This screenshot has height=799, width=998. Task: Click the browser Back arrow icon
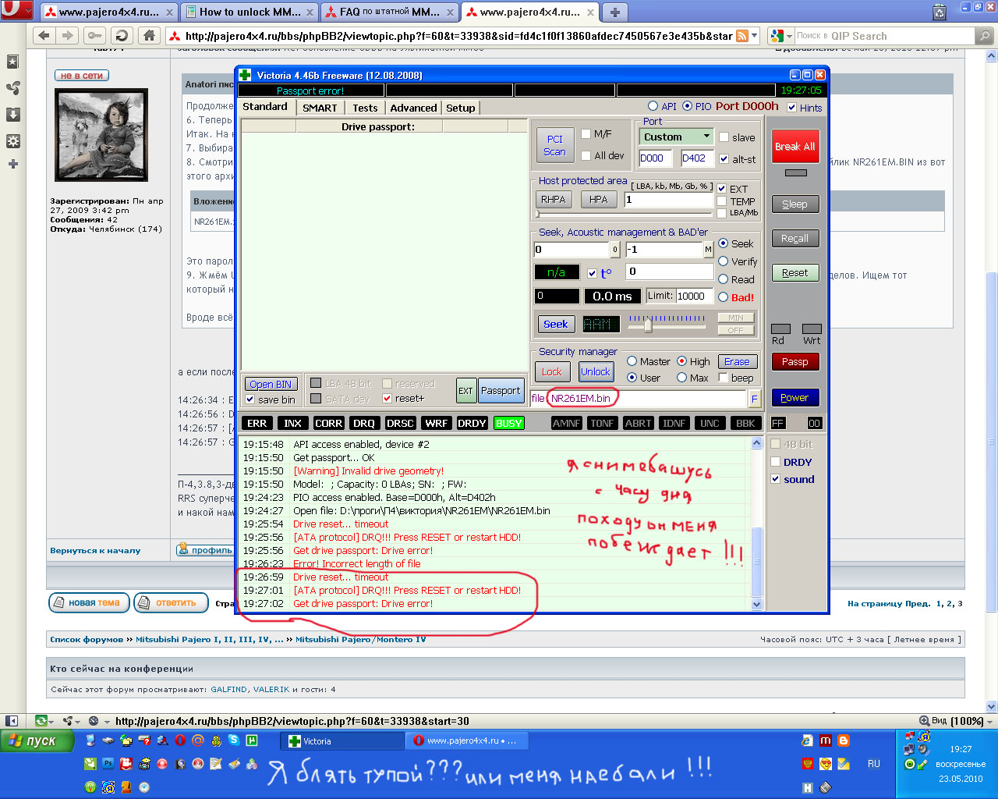44,35
